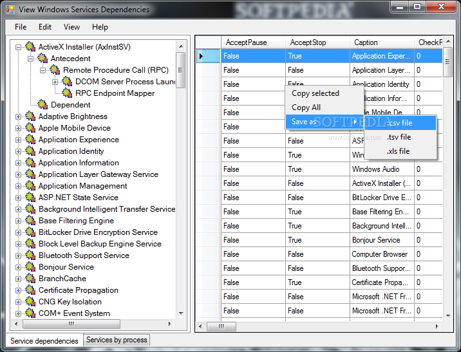Click the ASP.NET State Service gear icon
This screenshot has width=461, height=352.
pyautogui.click(x=30, y=198)
